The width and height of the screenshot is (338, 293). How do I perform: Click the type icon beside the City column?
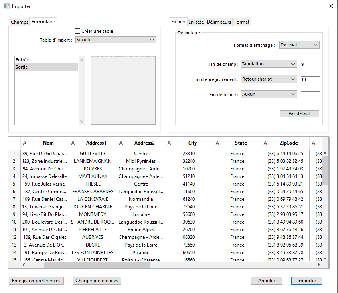click(x=169, y=143)
